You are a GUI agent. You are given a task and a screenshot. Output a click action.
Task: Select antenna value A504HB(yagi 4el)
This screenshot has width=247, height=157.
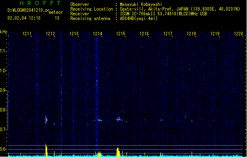pos(139,18)
